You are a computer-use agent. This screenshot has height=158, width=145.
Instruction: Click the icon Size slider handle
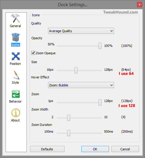point(76,70)
